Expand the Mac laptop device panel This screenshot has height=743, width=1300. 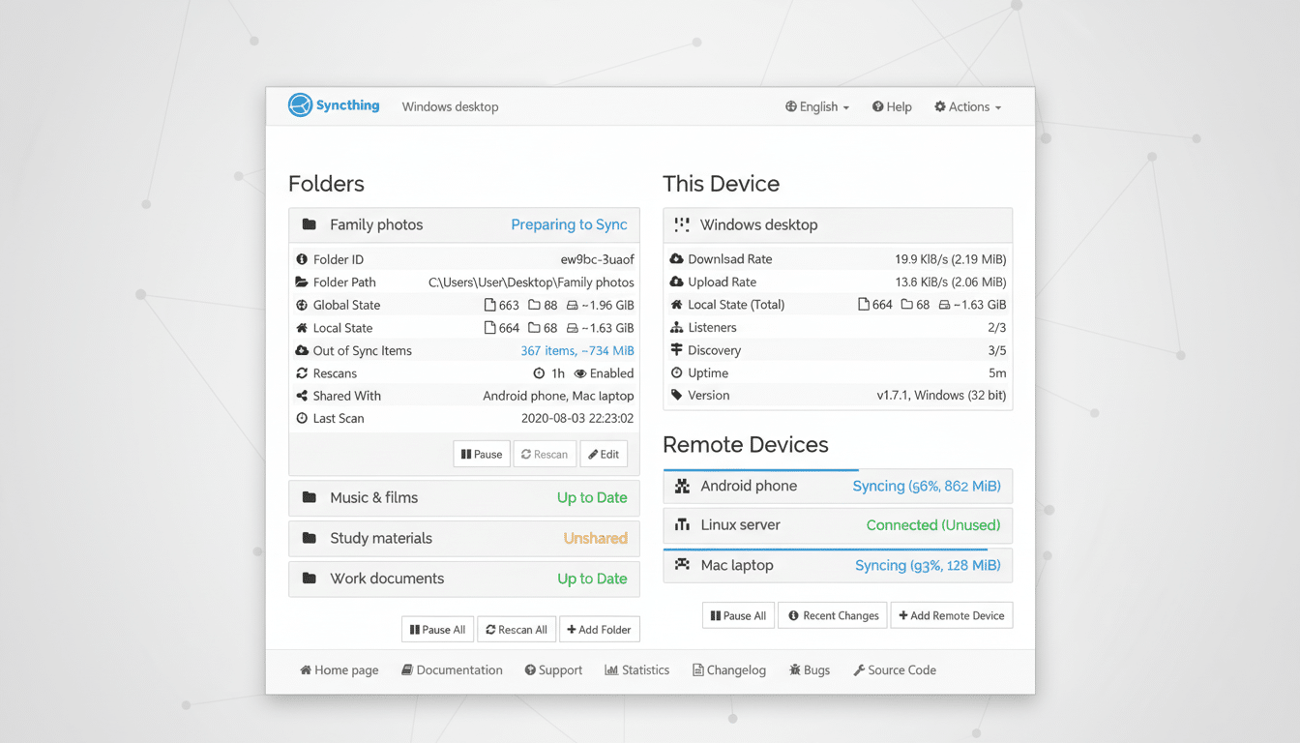click(x=838, y=565)
